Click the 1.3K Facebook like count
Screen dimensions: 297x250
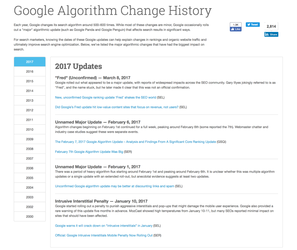point(236,25)
